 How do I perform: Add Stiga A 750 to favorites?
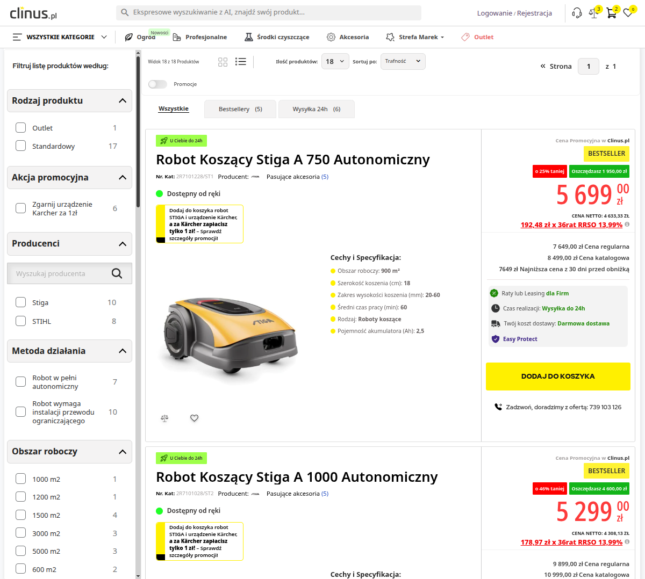point(195,418)
